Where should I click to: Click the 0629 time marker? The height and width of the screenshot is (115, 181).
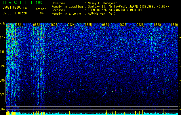coord(157,25)
